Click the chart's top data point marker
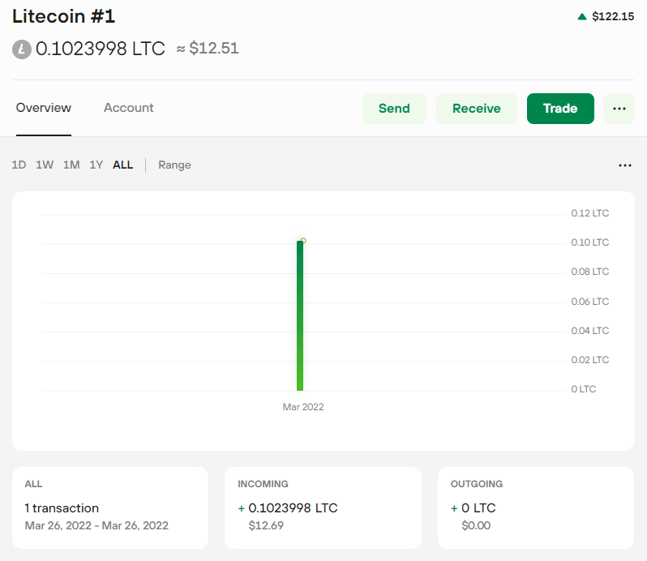The height and width of the screenshot is (561, 647). (x=302, y=240)
